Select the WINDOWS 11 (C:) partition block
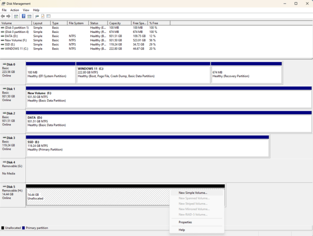Viewport: 313px width, 236px height. 143,74
